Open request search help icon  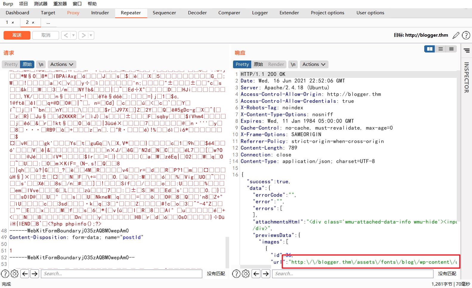(5, 274)
